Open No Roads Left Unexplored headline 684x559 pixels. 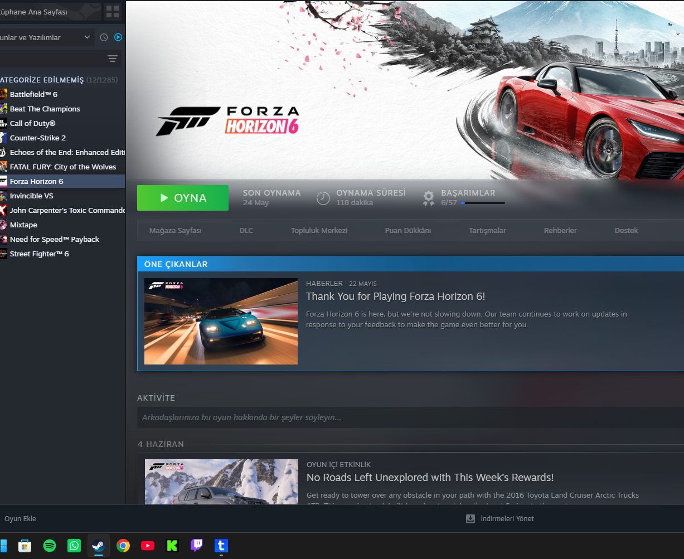point(430,478)
